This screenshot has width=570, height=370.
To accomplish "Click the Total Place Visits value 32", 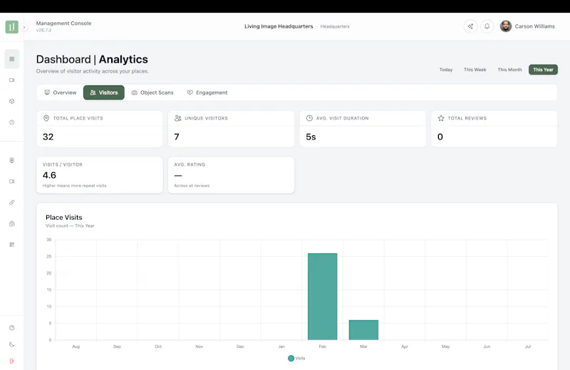I will (x=48, y=137).
